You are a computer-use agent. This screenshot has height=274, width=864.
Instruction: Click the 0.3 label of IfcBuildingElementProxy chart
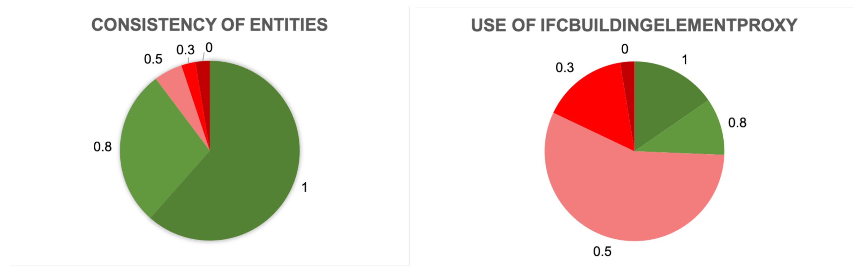tap(564, 68)
